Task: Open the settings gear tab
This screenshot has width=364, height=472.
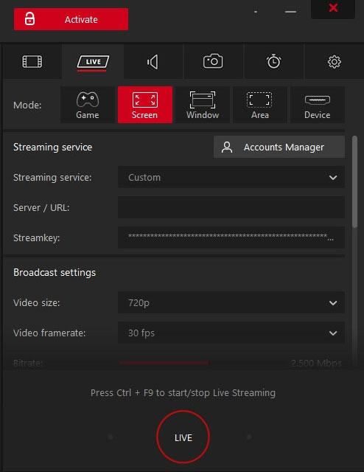Action: (x=334, y=62)
